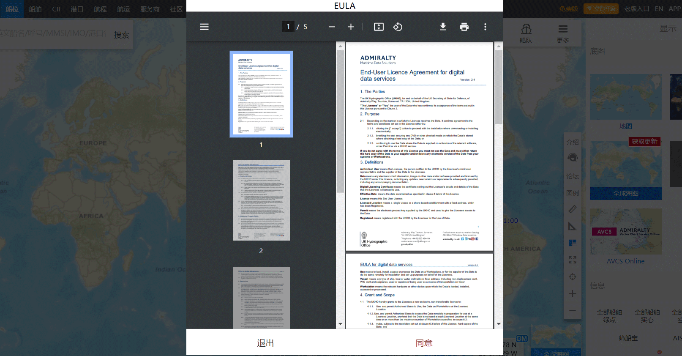Click the document scrollbar up arrow
This screenshot has height=356, width=682.
coord(499,46)
